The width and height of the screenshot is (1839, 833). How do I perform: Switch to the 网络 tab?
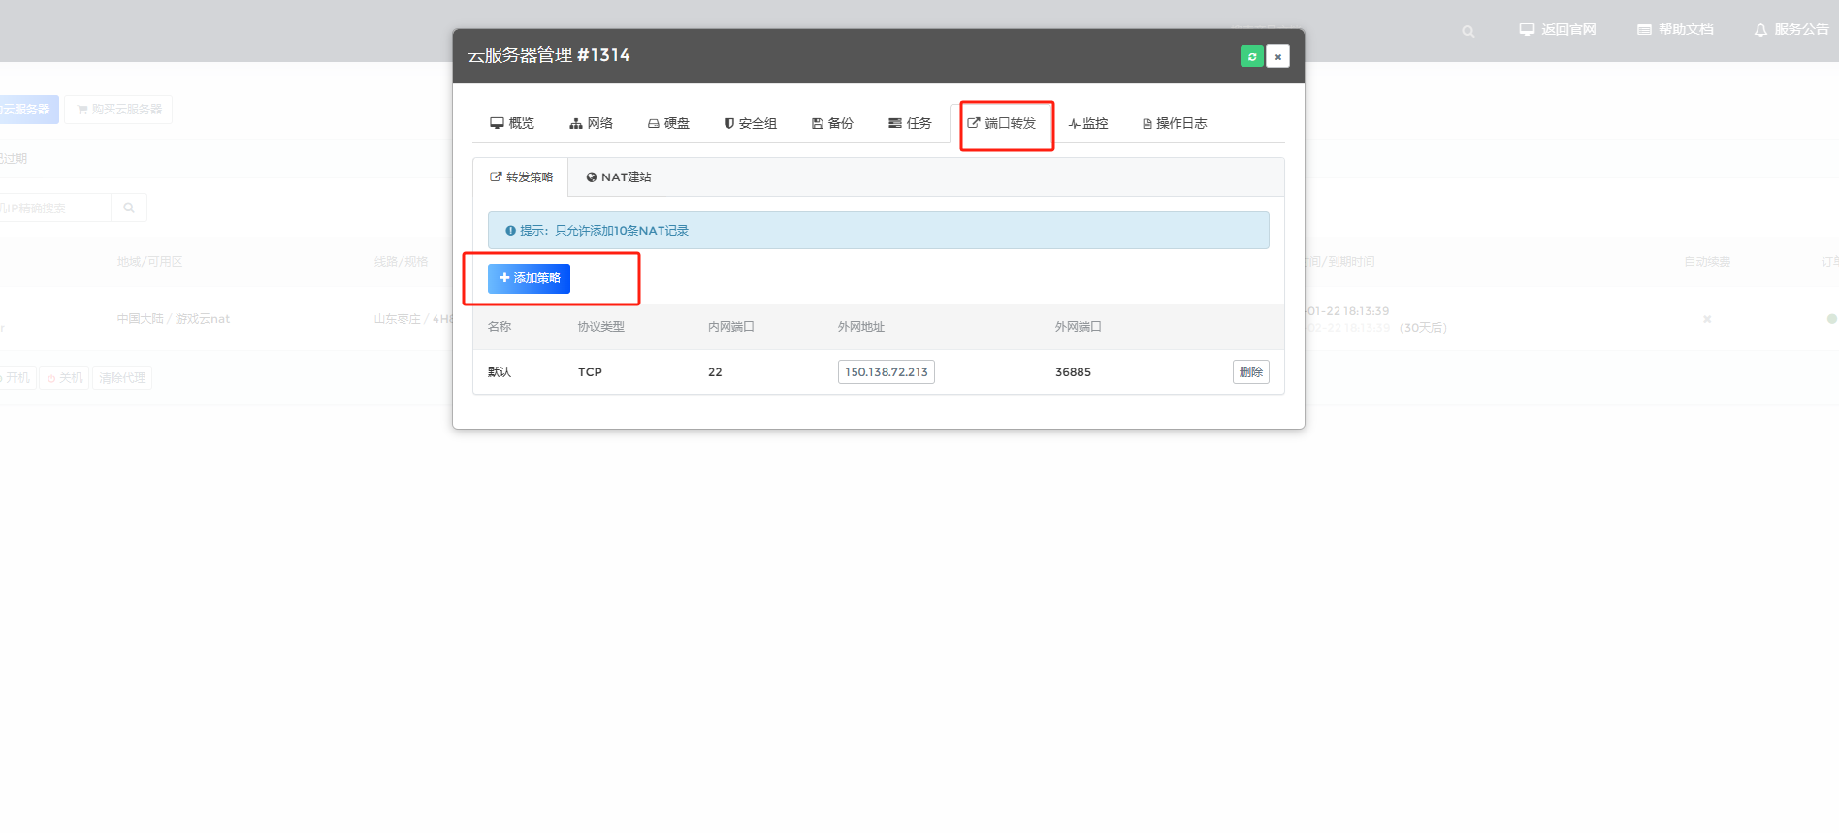click(591, 123)
